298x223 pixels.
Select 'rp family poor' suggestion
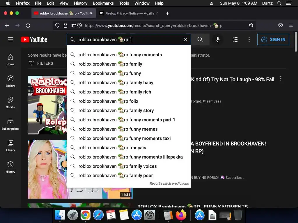point(129,176)
